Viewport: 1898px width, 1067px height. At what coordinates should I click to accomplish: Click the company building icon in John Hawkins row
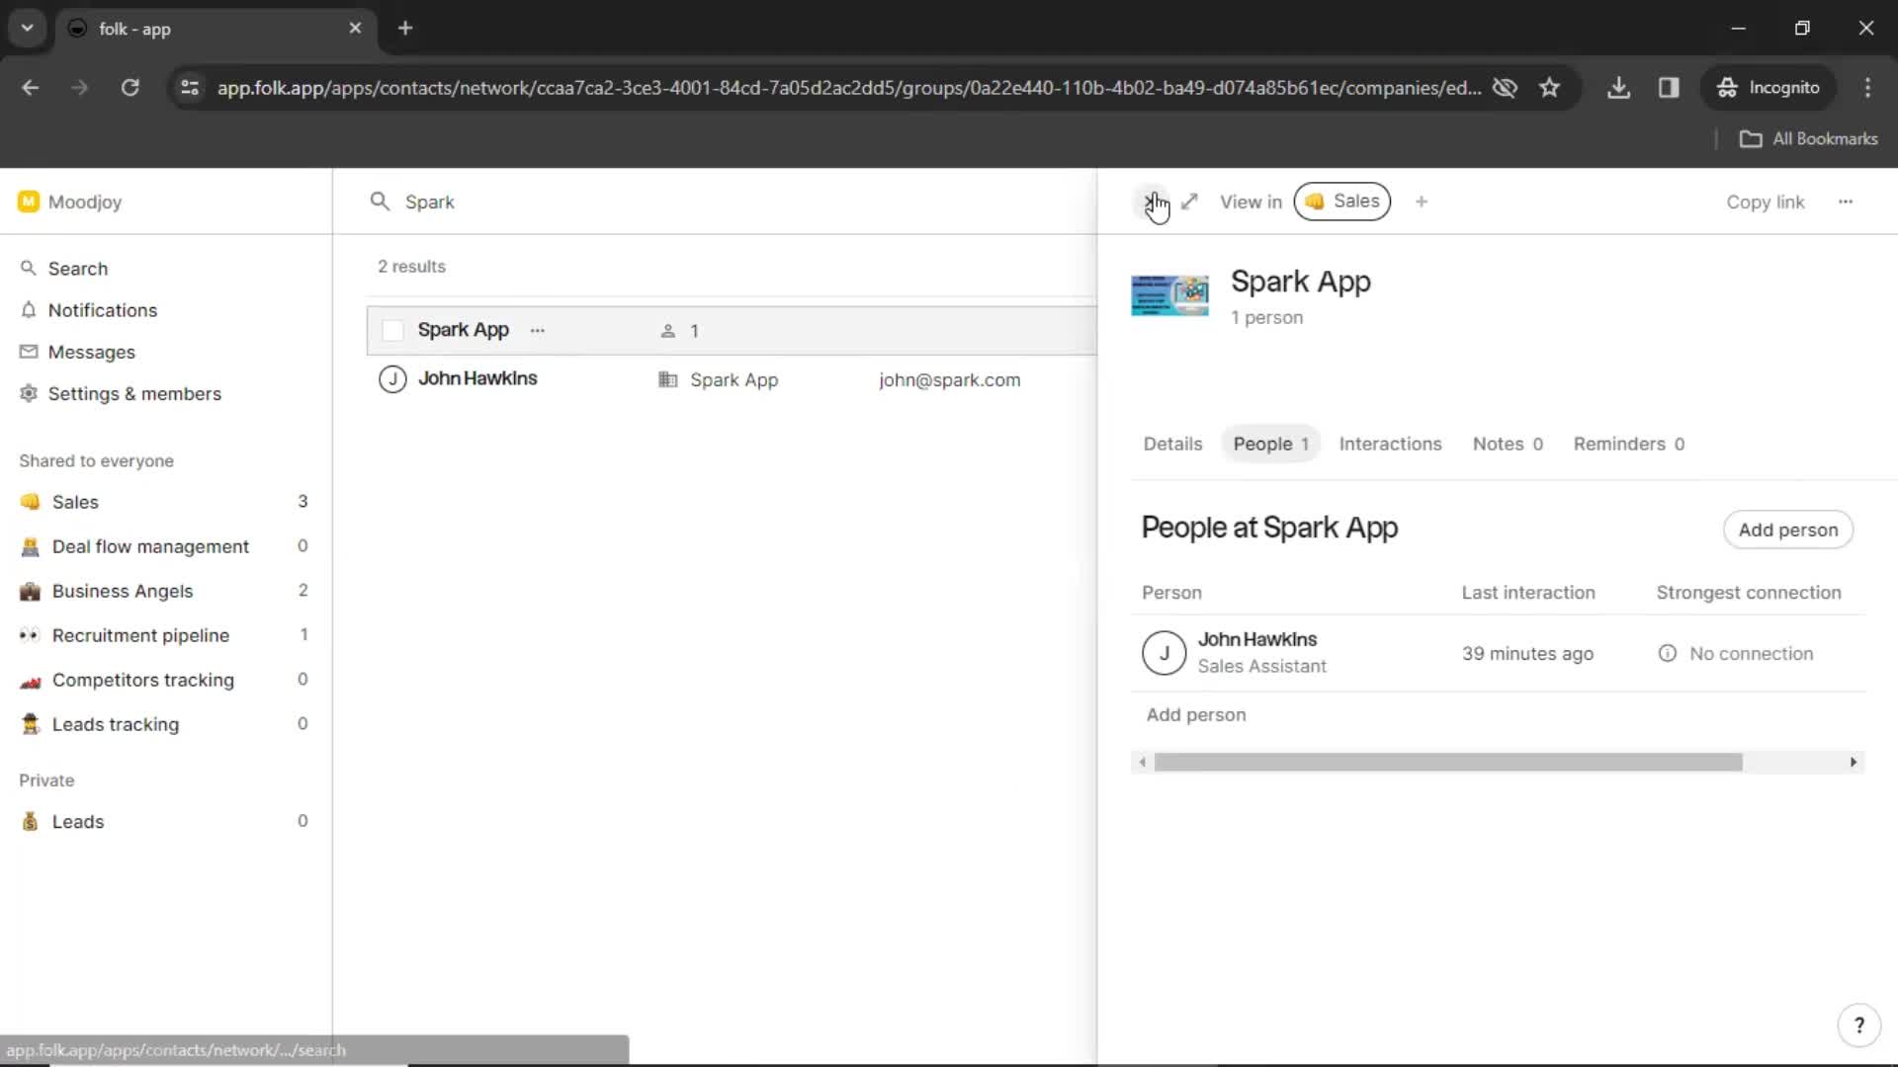click(668, 380)
